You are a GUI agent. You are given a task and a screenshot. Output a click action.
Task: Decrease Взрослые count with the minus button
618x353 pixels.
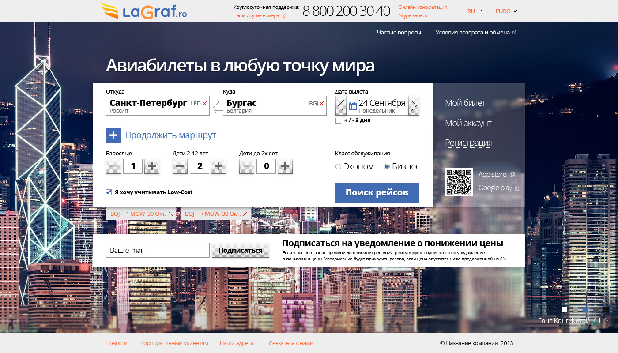click(113, 166)
